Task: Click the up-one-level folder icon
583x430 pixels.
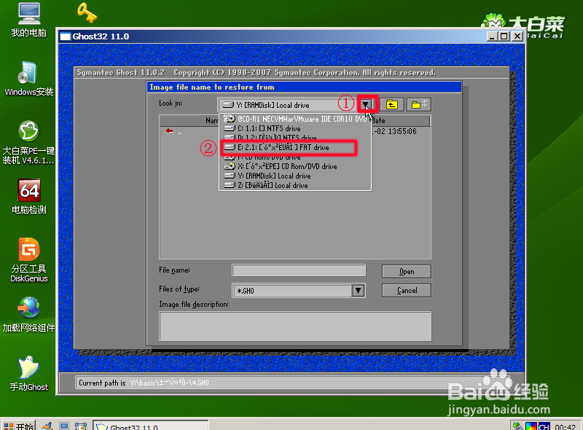Action: (392, 105)
